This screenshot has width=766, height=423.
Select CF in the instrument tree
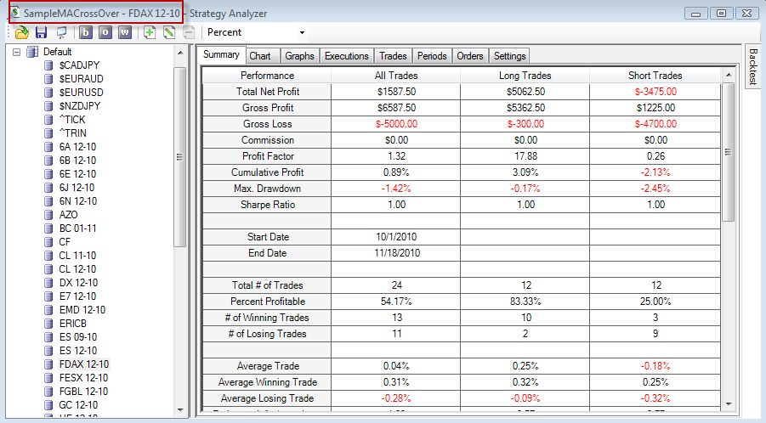click(x=65, y=242)
